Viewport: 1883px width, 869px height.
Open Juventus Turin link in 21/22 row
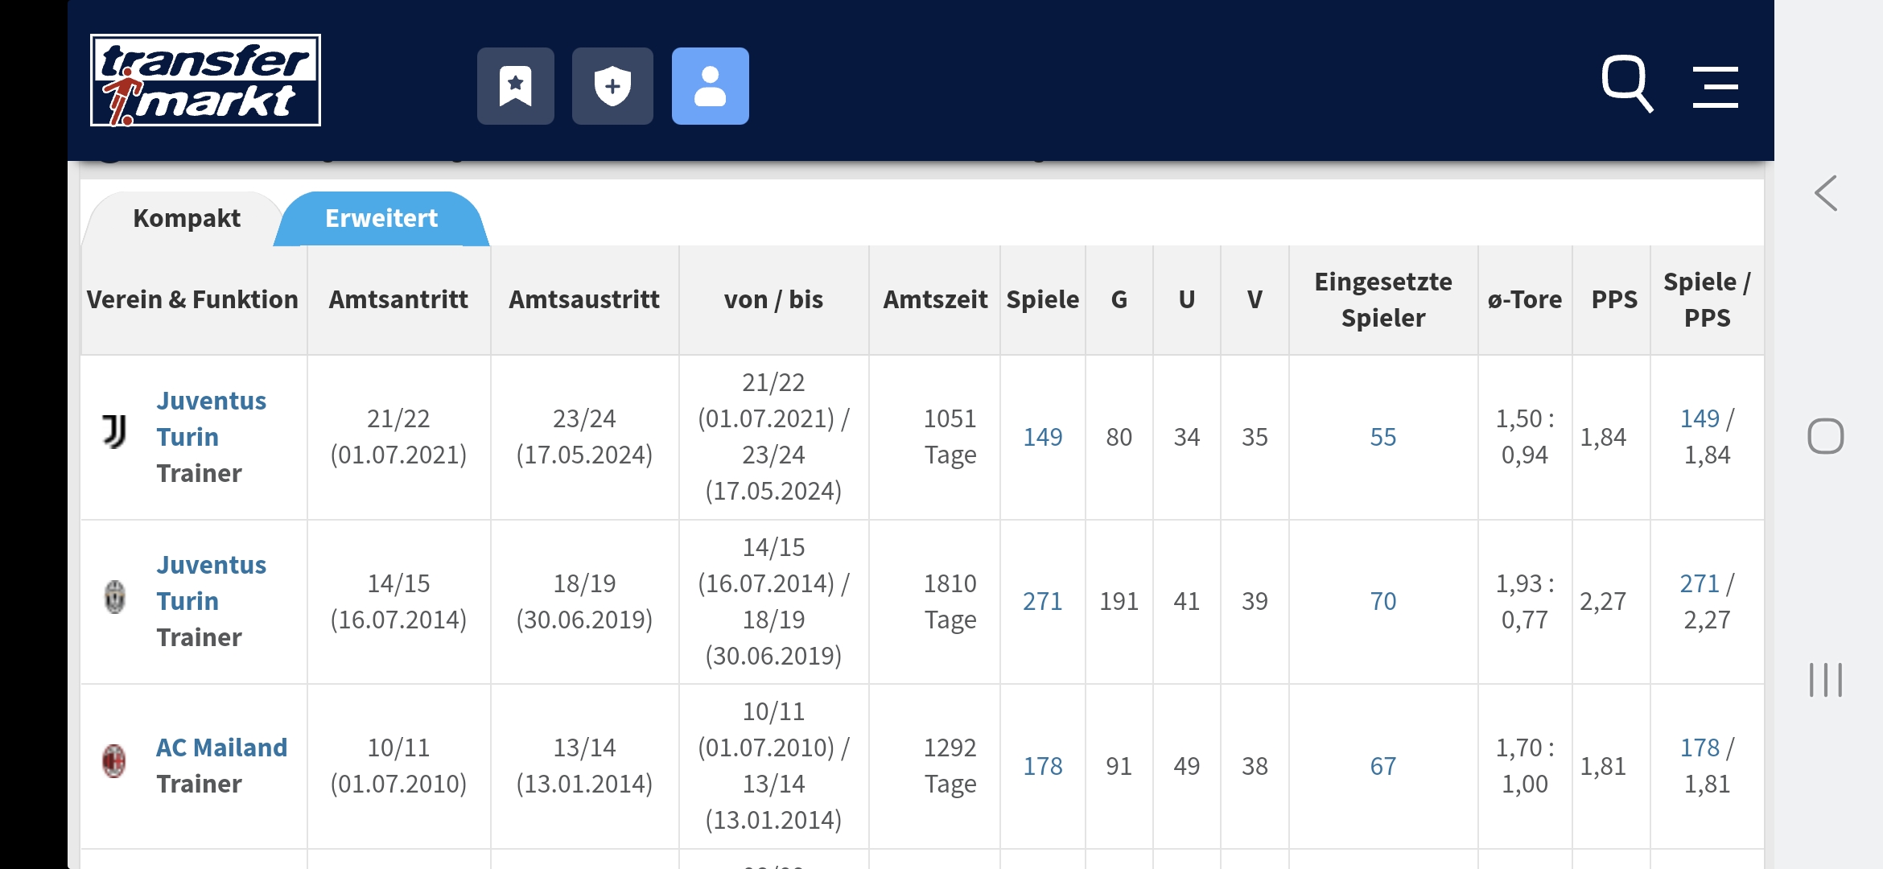tap(211, 418)
